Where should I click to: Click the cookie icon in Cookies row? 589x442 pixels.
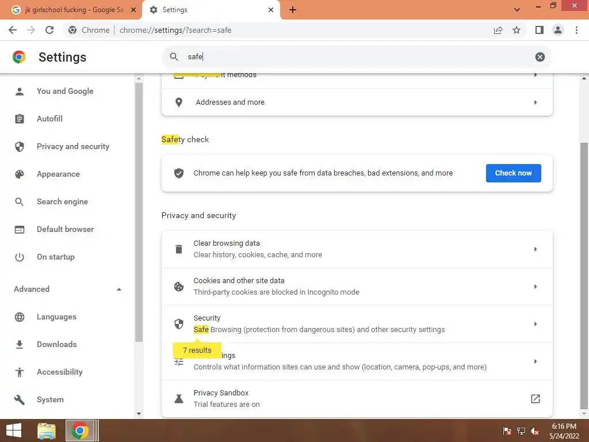(x=179, y=287)
